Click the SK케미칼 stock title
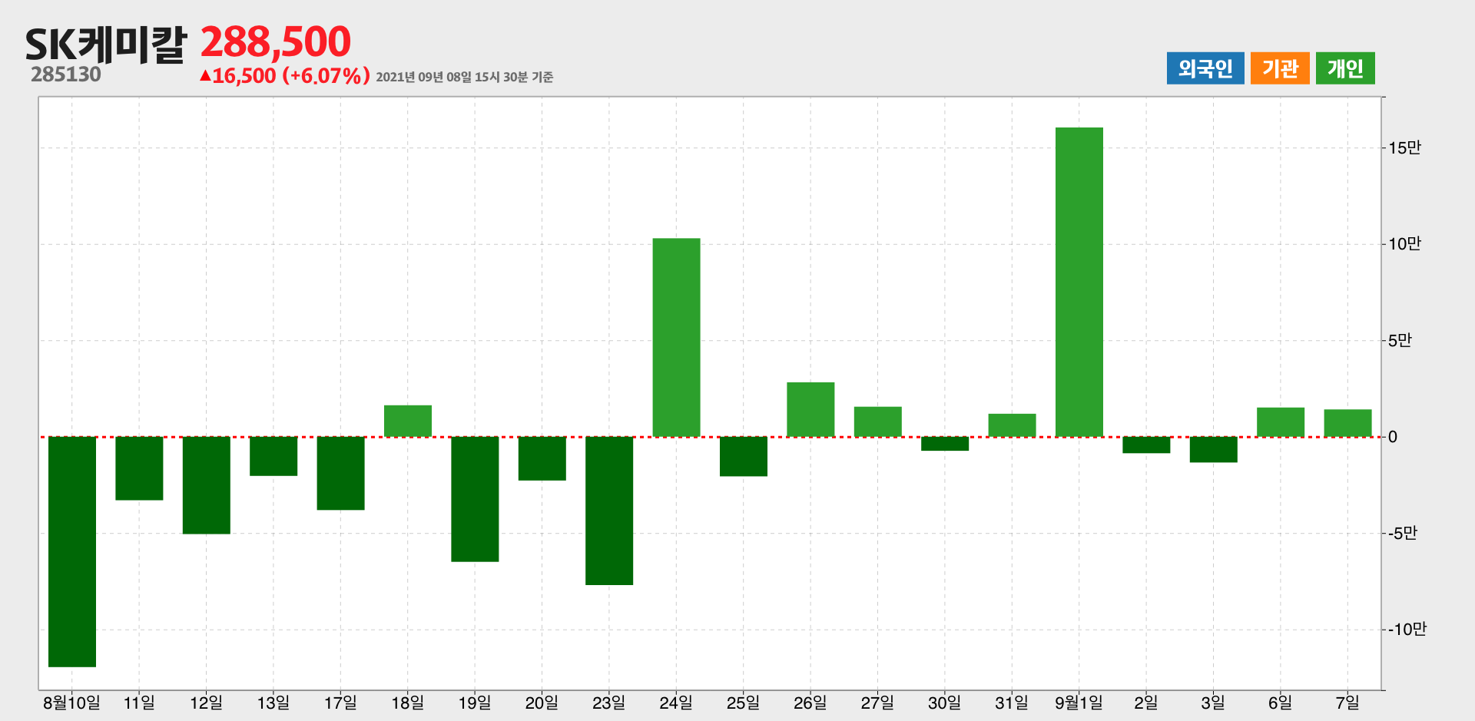Screen dimensions: 1475x721 tap(106, 44)
